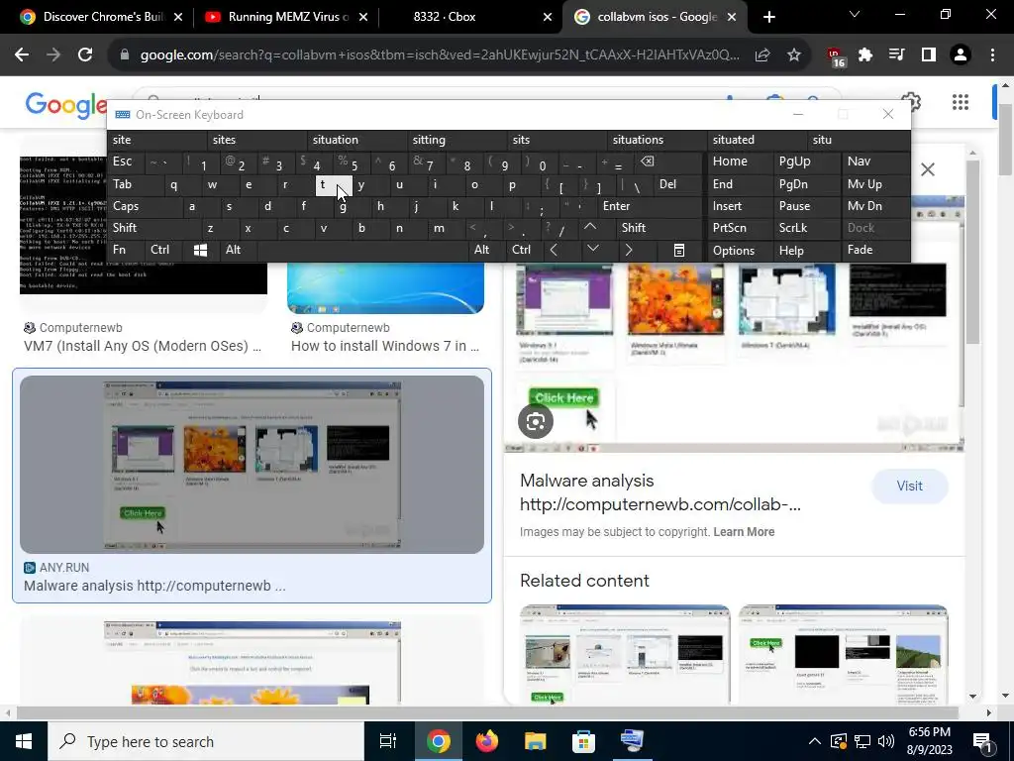1014x761 pixels.
Task: Reload the current Google page
Action: [x=85, y=55]
